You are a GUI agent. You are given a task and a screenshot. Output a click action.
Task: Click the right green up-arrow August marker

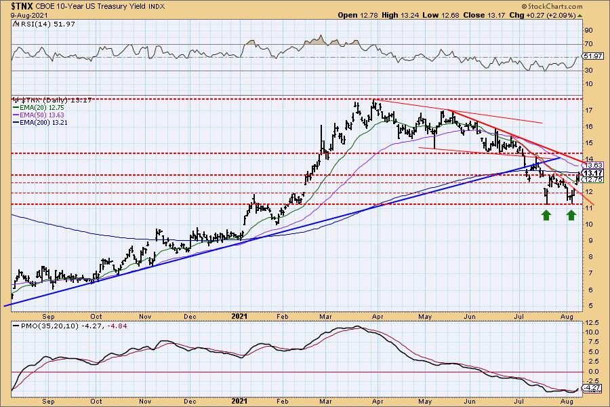[x=571, y=215]
